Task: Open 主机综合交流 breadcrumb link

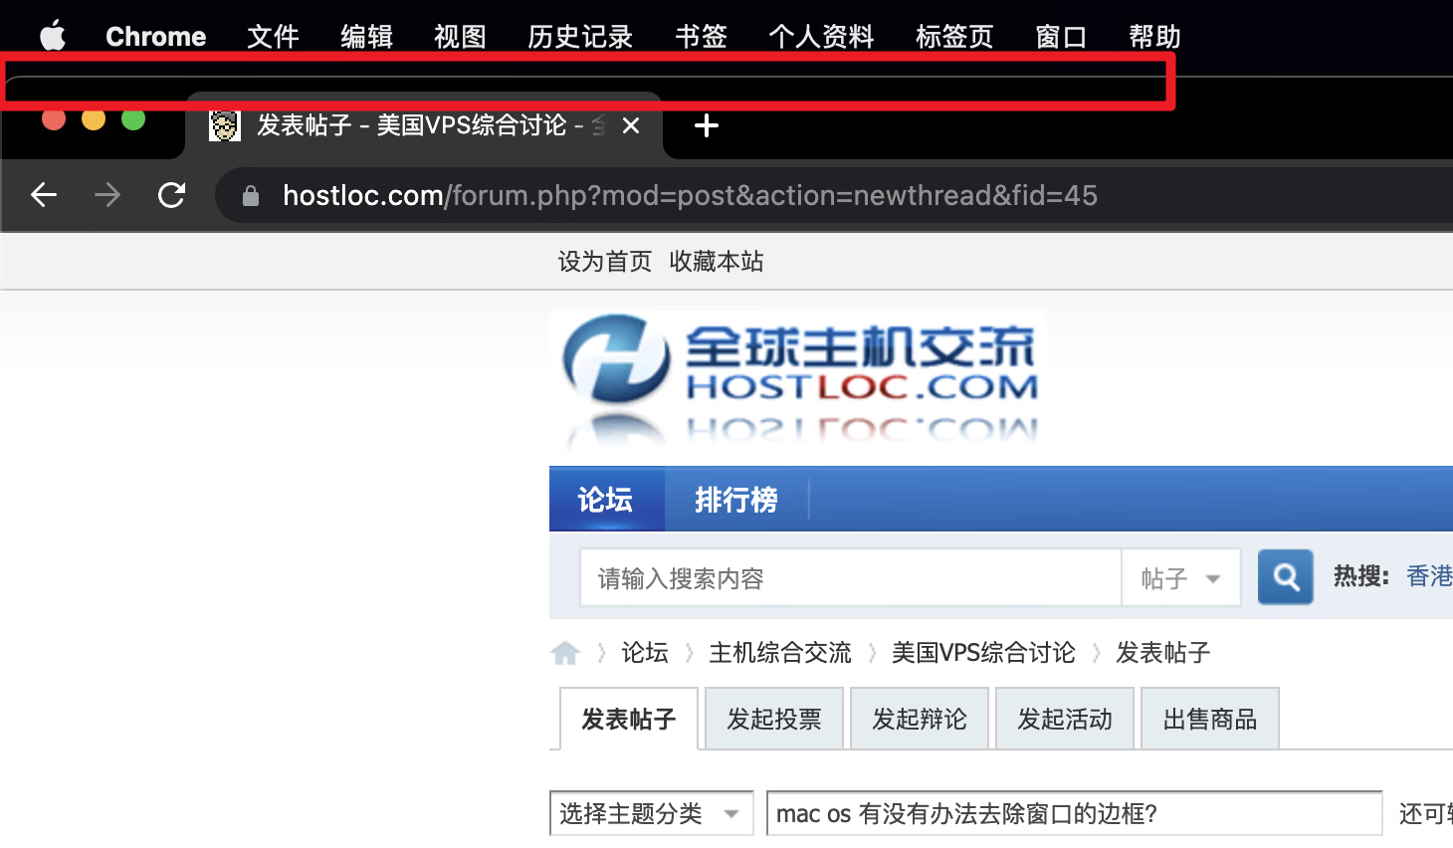Action: point(780,653)
